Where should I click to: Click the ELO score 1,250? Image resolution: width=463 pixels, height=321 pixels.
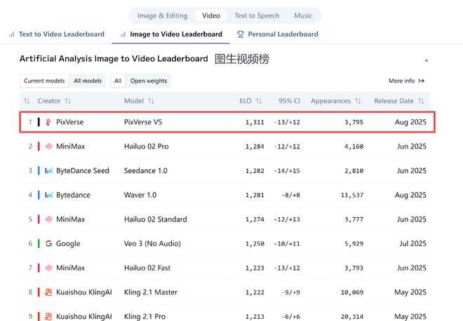255,244
